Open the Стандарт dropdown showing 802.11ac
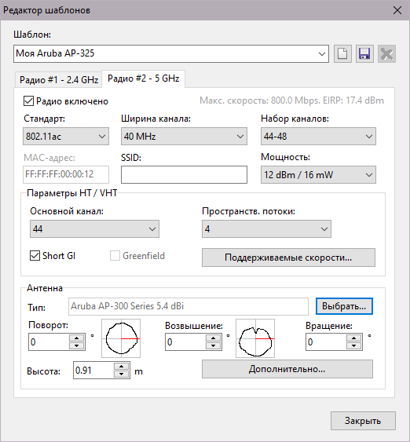Screen dimensions: 410x442 point(66,137)
